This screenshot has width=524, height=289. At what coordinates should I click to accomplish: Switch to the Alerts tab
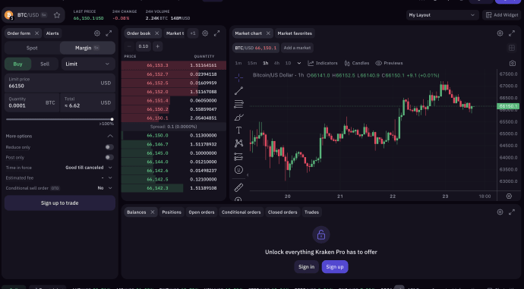[52, 33]
